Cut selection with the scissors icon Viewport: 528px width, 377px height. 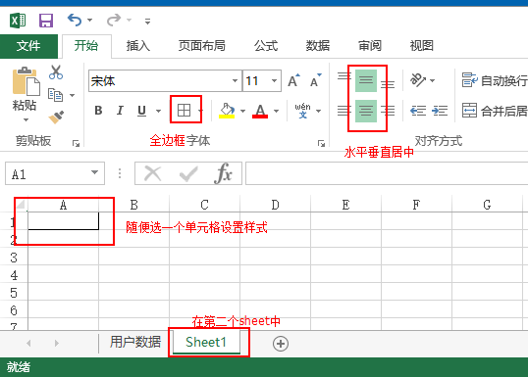[56, 71]
